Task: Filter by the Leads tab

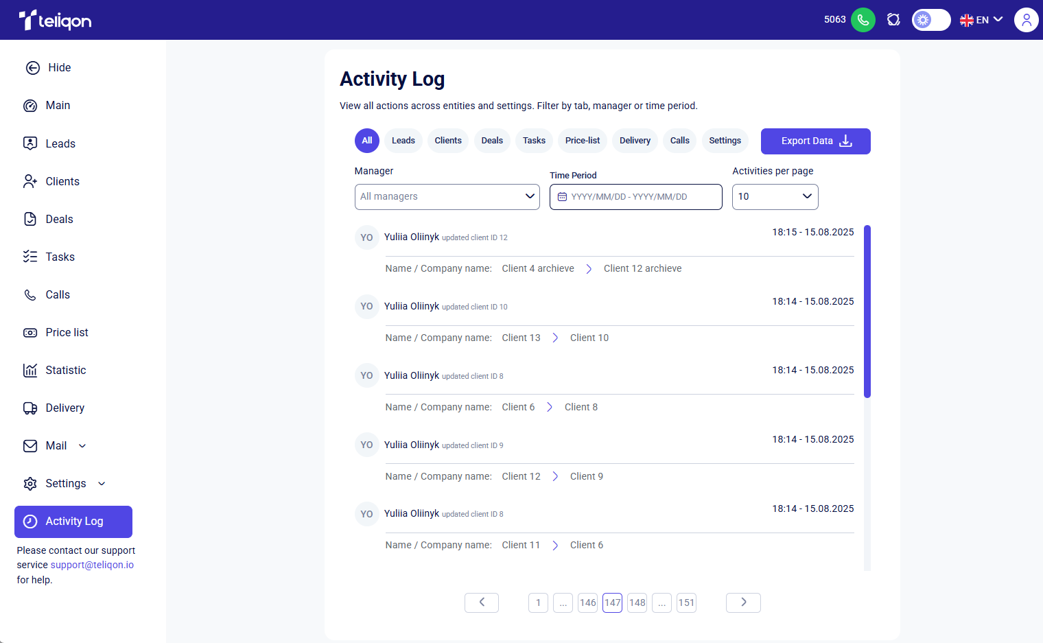Action: click(403, 141)
